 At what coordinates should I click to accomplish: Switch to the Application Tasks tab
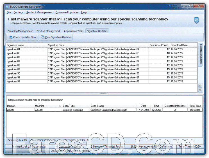pyautogui.click(x=74, y=31)
